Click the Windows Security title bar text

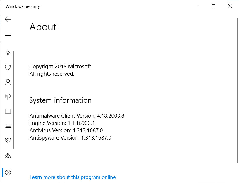[x=23, y=6]
